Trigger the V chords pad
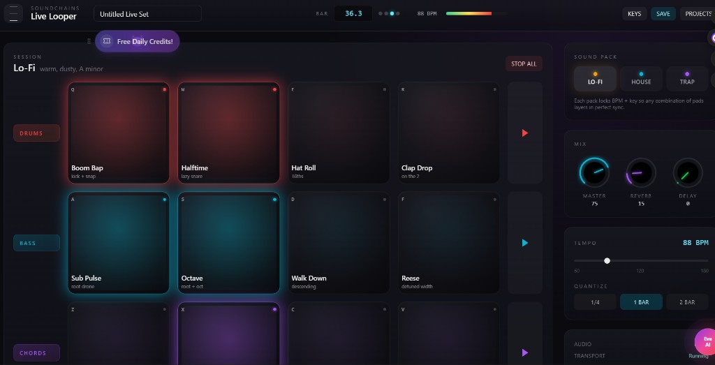The height and width of the screenshot is (365, 715). point(449,334)
